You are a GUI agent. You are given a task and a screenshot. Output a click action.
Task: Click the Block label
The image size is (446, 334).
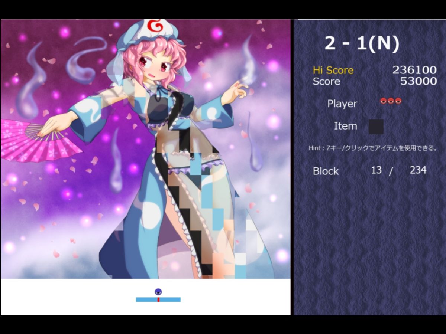326,171
